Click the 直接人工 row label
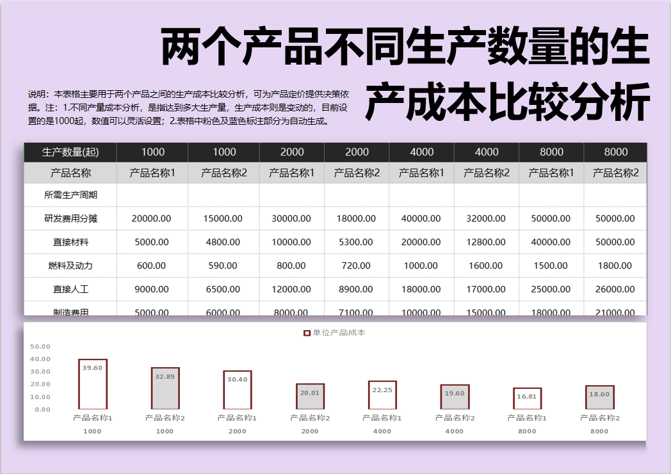Viewport: 671px width, 474px height. tap(70, 289)
